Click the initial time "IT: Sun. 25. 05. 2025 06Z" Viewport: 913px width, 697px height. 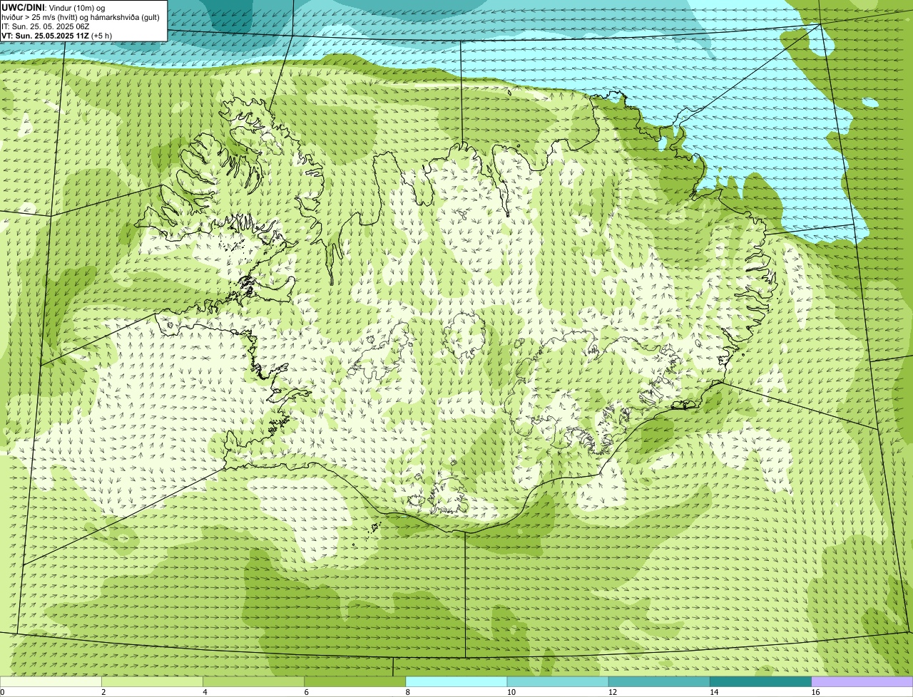click(45, 26)
